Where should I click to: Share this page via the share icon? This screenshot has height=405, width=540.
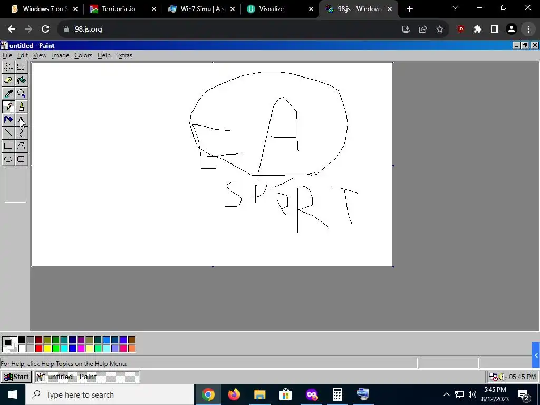(x=423, y=29)
